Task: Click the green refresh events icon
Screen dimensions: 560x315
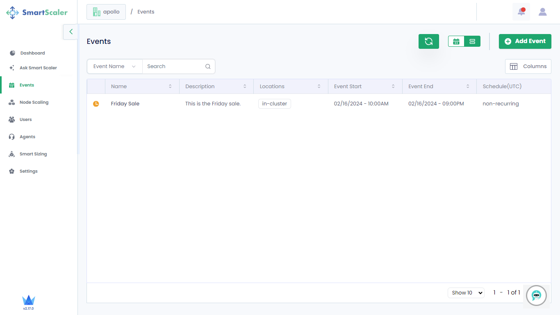Action: (428, 41)
